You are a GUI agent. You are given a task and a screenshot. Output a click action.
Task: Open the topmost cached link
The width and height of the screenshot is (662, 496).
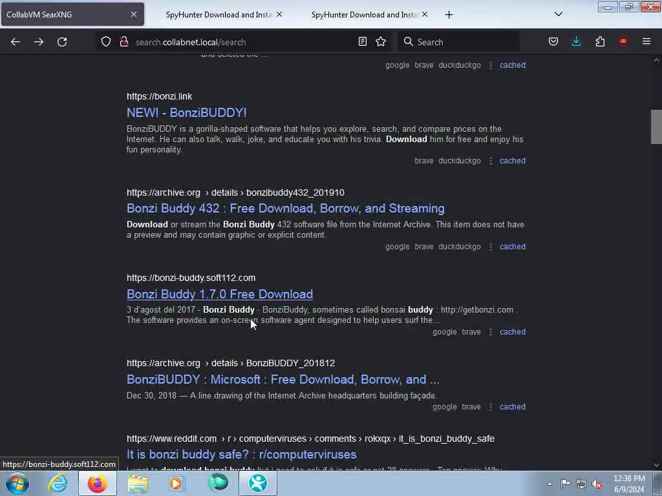point(513,65)
